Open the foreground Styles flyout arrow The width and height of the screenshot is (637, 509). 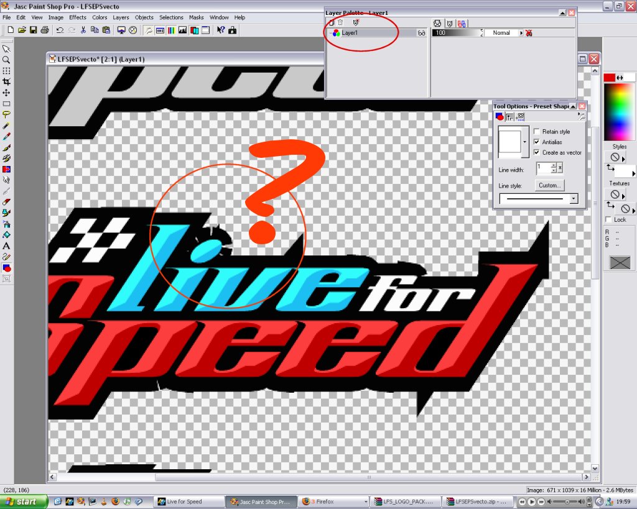click(623, 158)
